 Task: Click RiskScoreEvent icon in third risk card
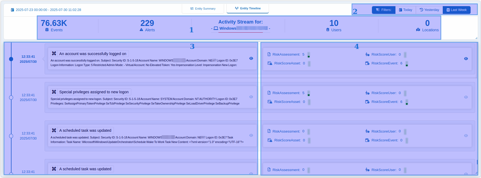pos(367,140)
